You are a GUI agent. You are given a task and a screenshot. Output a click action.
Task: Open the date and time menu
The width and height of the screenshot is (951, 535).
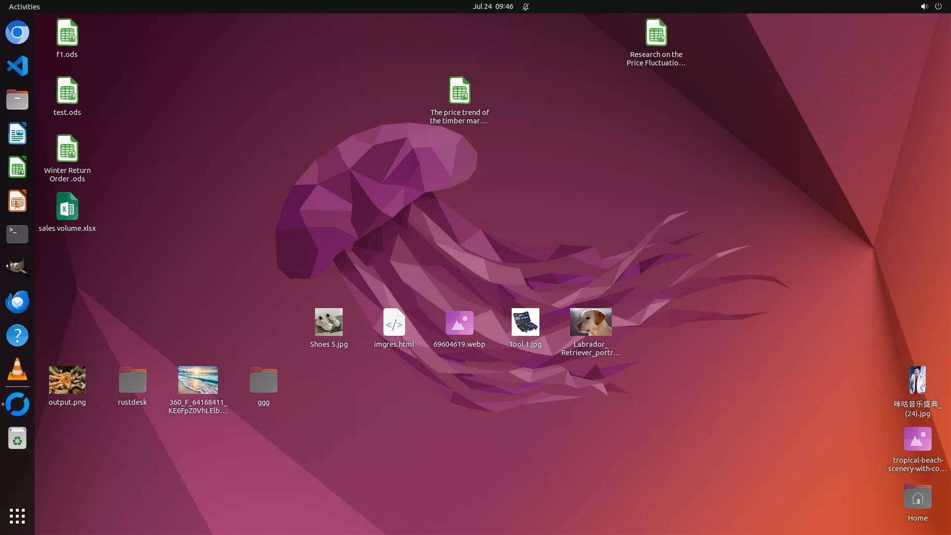[x=492, y=6]
